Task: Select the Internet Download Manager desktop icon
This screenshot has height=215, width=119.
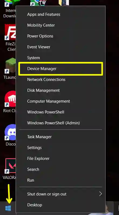Action: (x=9, y=9)
